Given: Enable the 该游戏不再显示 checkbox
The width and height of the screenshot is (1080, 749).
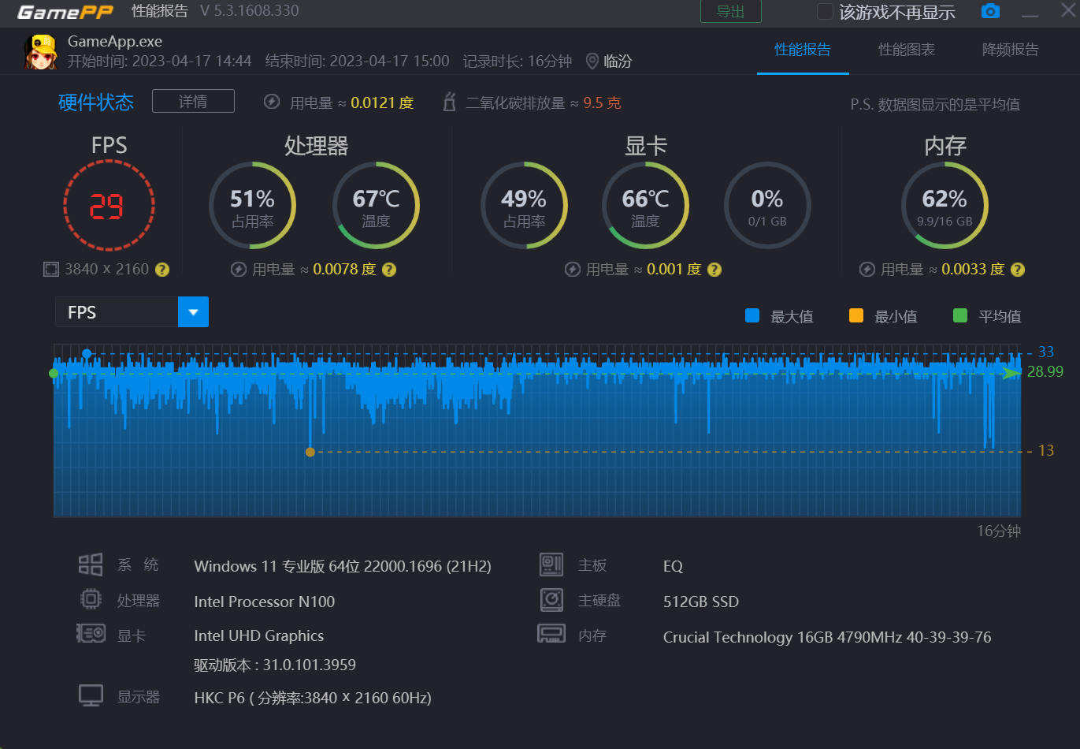Looking at the screenshot, I should point(825,12).
